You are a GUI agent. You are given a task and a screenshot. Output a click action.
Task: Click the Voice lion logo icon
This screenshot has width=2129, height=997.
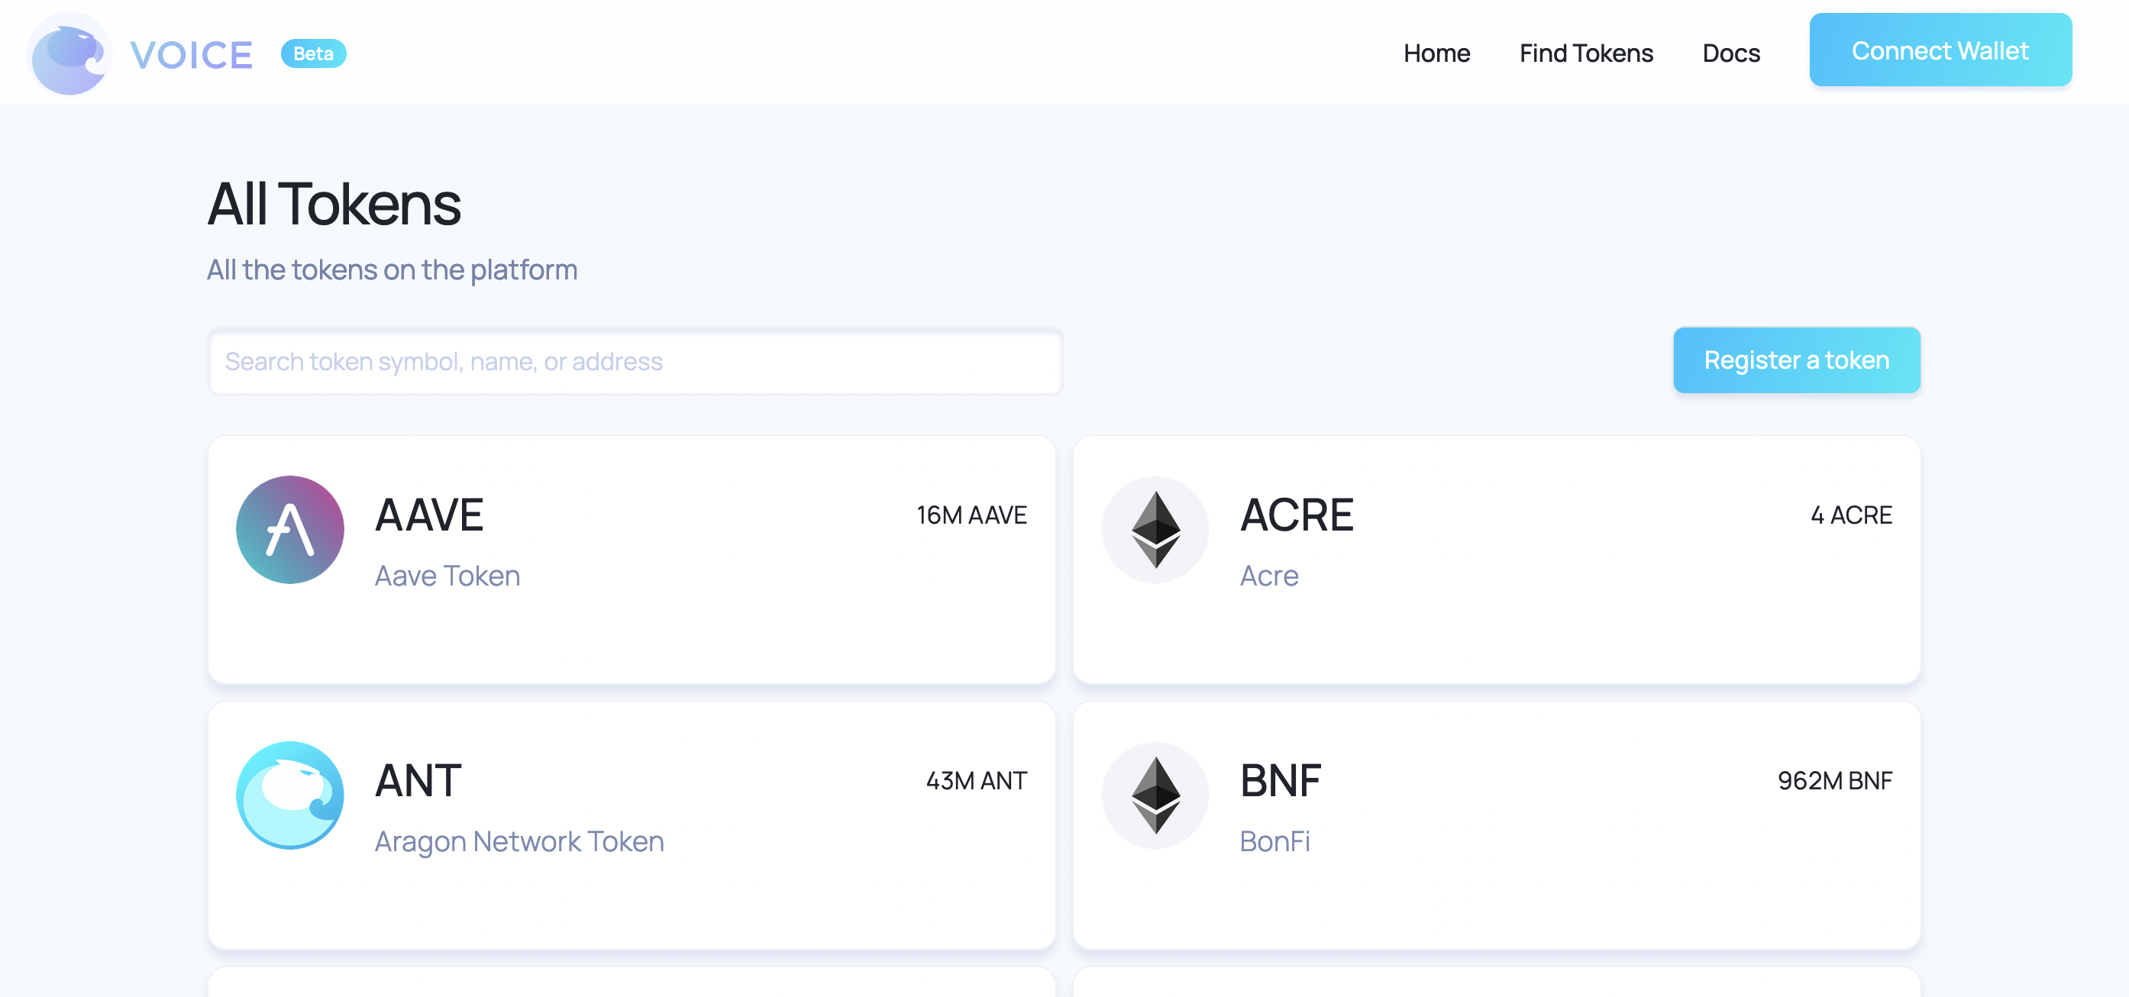point(69,53)
